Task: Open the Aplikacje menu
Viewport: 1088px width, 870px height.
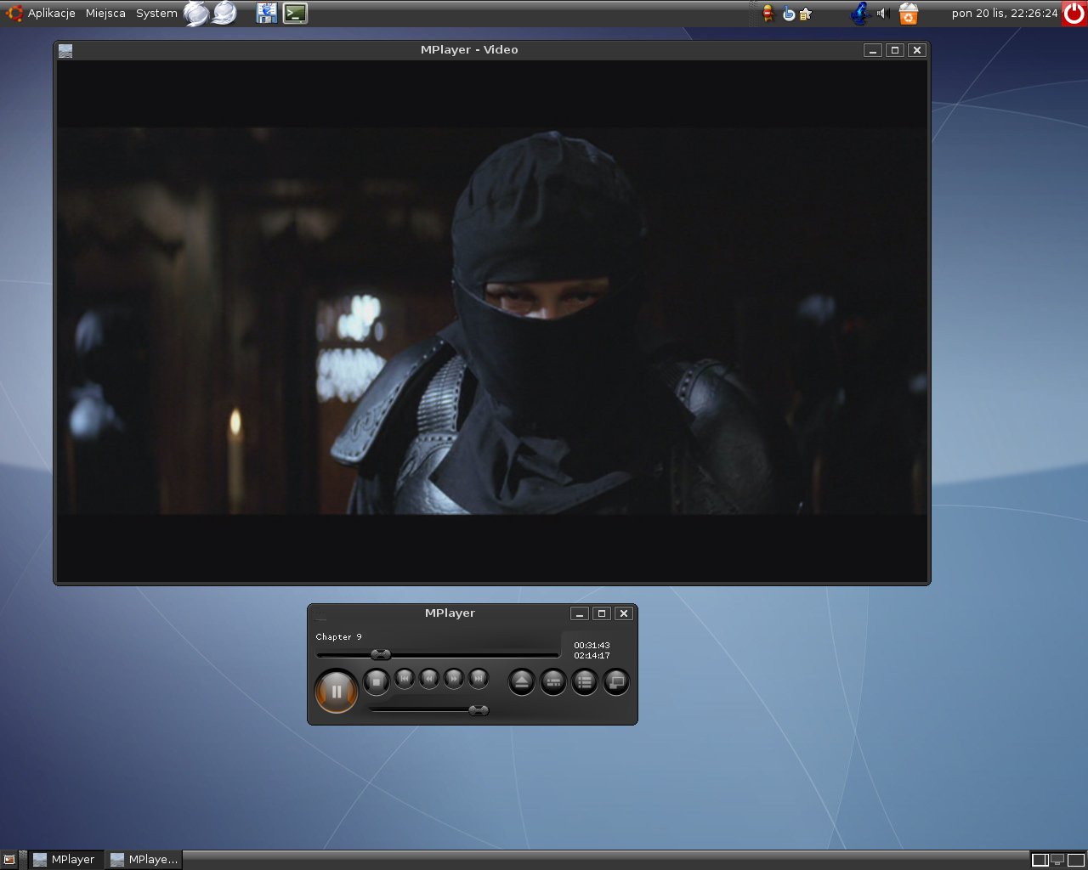Action: [x=51, y=13]
